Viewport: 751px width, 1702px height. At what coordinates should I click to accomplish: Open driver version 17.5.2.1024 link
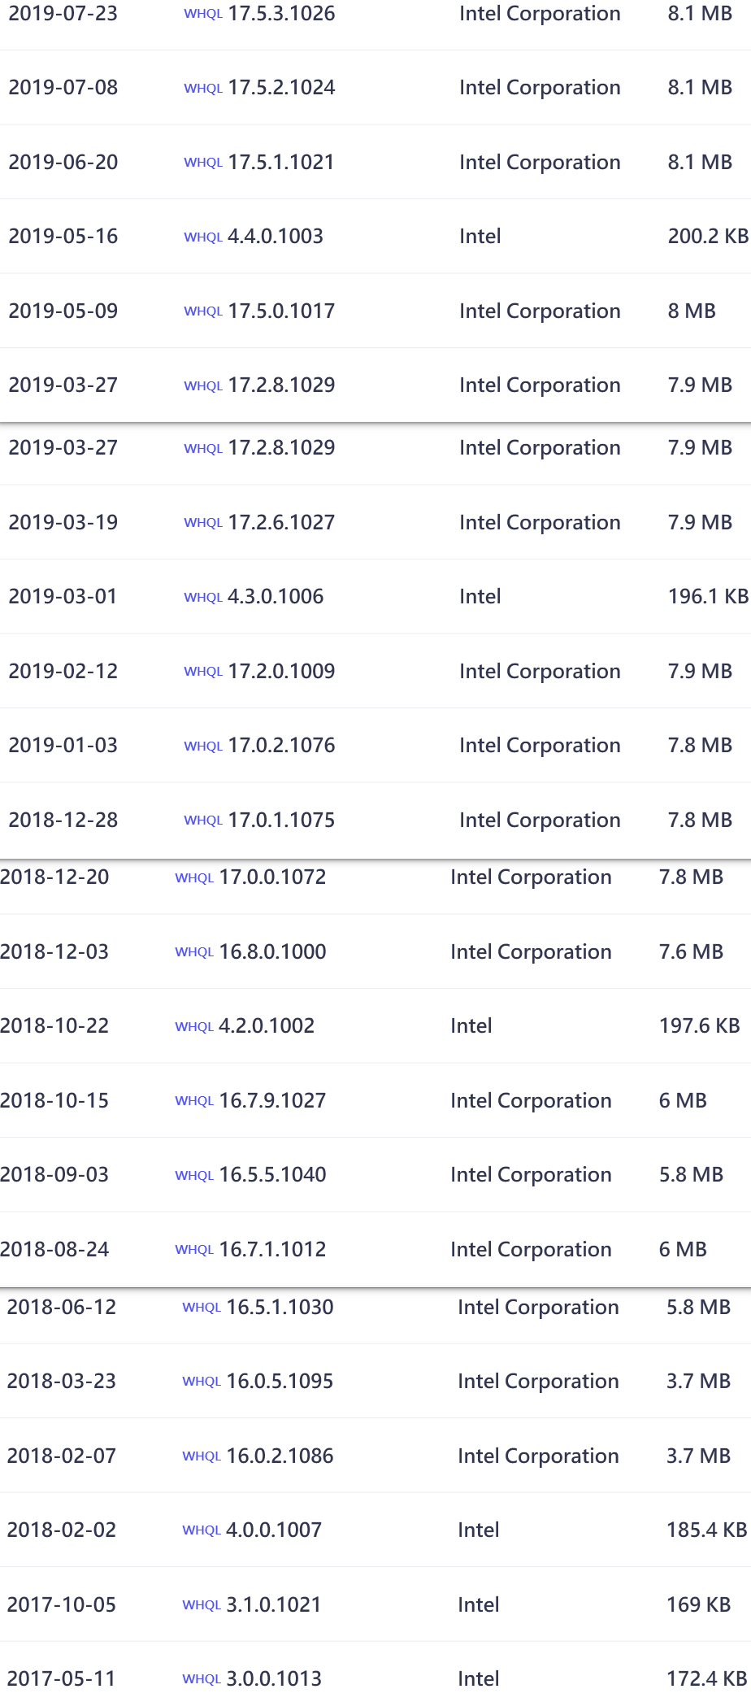[281, 88]
